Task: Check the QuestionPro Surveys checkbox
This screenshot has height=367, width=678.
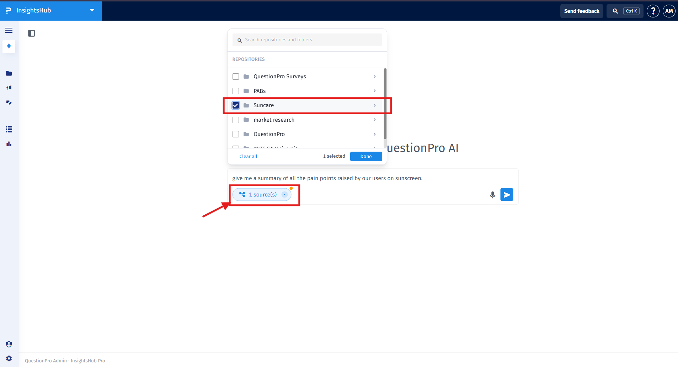Action: coord(235,77)
